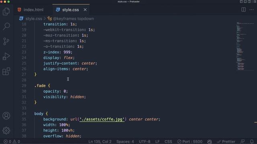This screenshot has height=144, width=257.
Task: Change end of line sequence LF
Action: pos(157,142)
